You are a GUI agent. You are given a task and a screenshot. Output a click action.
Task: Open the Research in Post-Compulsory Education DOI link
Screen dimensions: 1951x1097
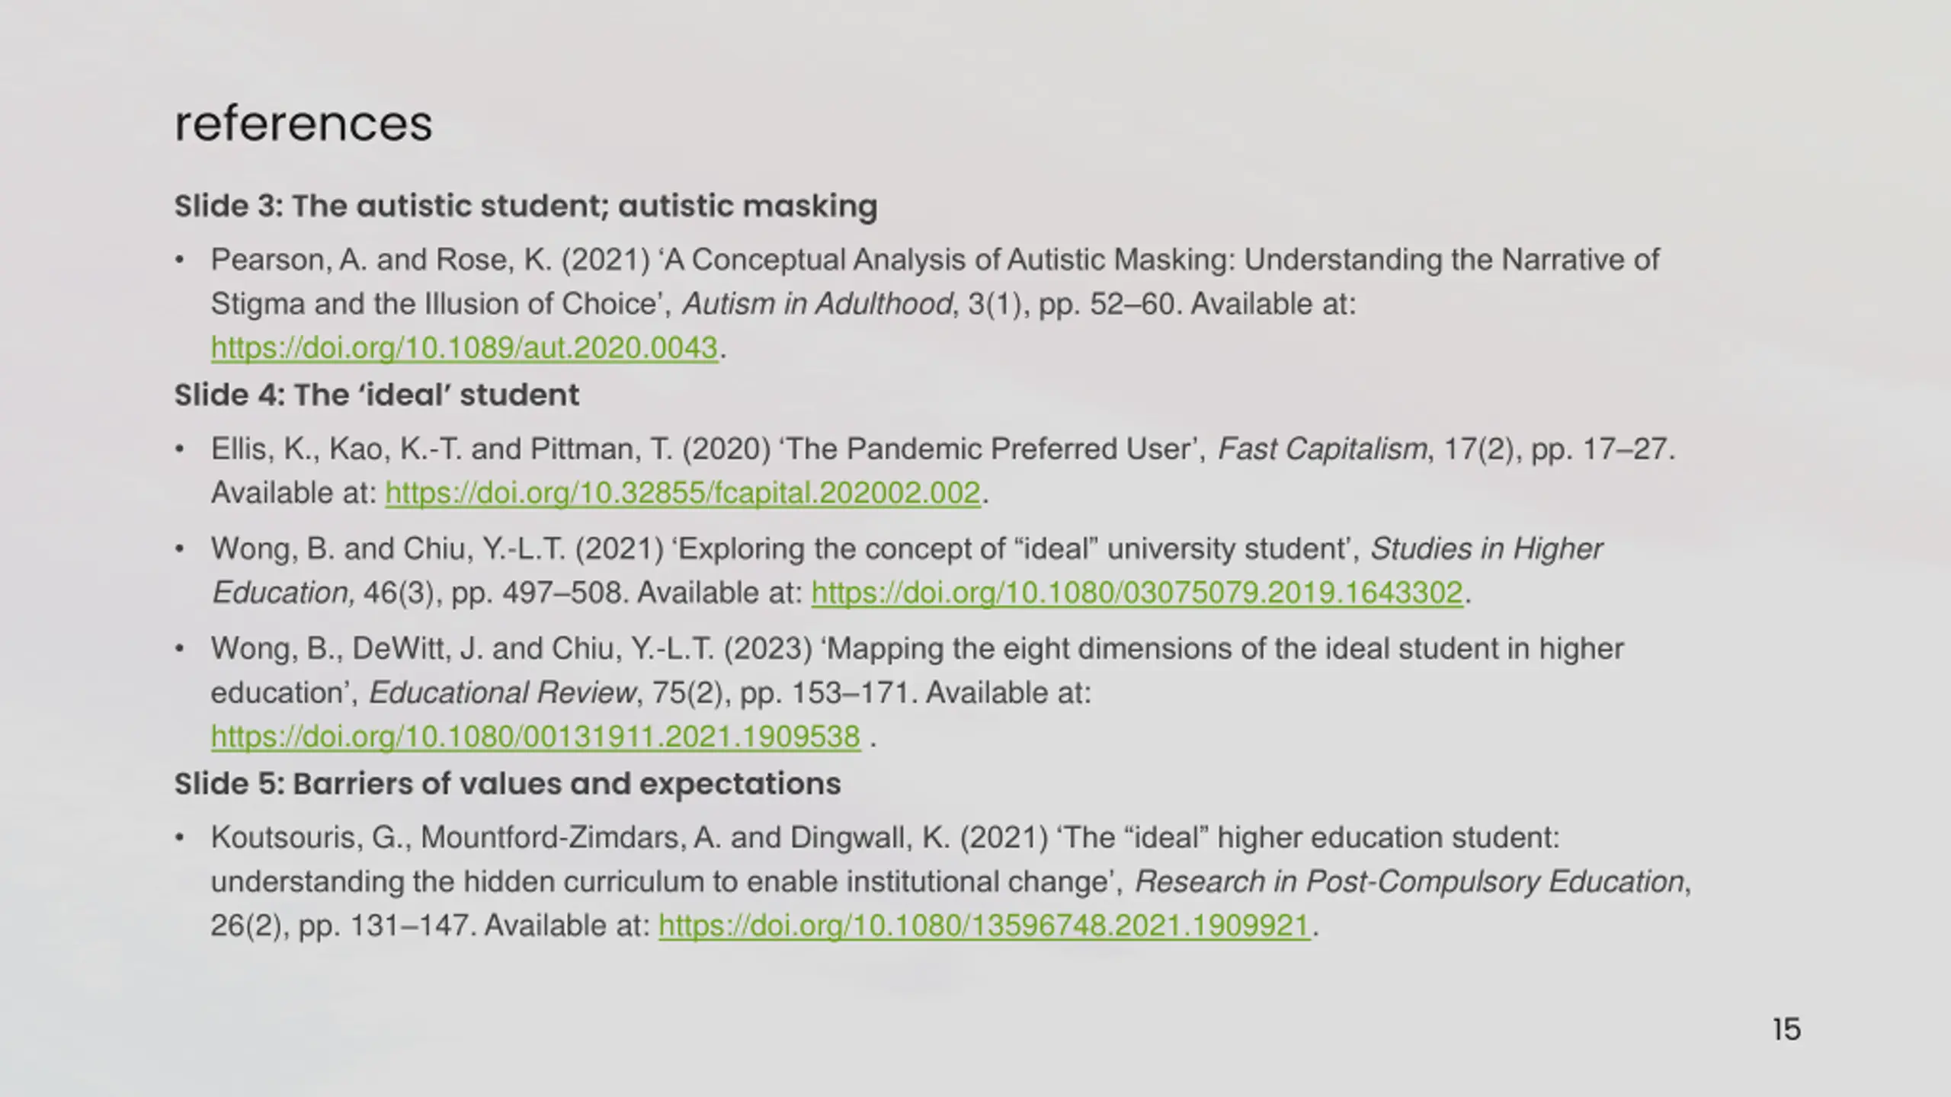point(984,926)
